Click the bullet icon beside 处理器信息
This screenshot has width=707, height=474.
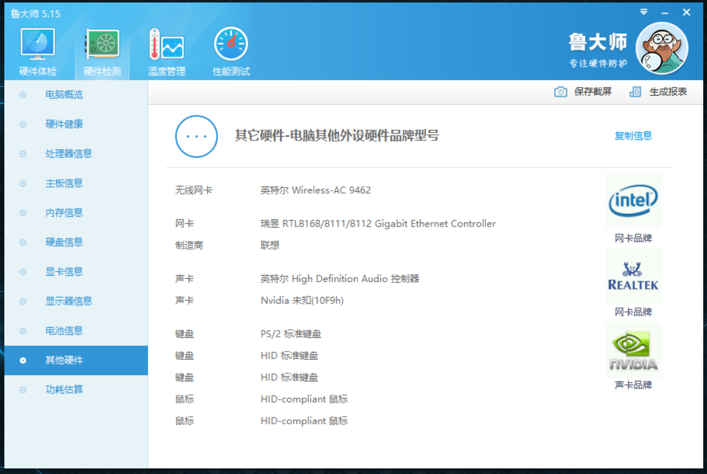23,154
